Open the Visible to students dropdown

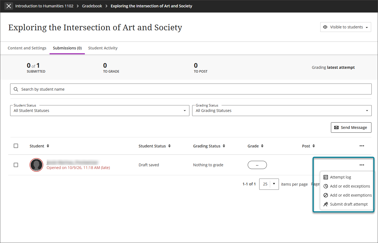click(x=346, y=27)
